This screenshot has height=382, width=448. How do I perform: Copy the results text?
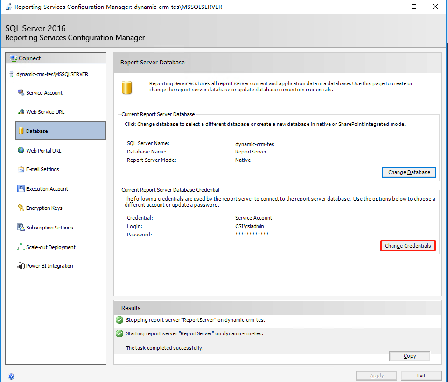409,356
